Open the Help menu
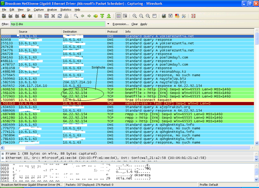Image resolution: width=259 pixels, height=188 pixels. coord(77,10)
